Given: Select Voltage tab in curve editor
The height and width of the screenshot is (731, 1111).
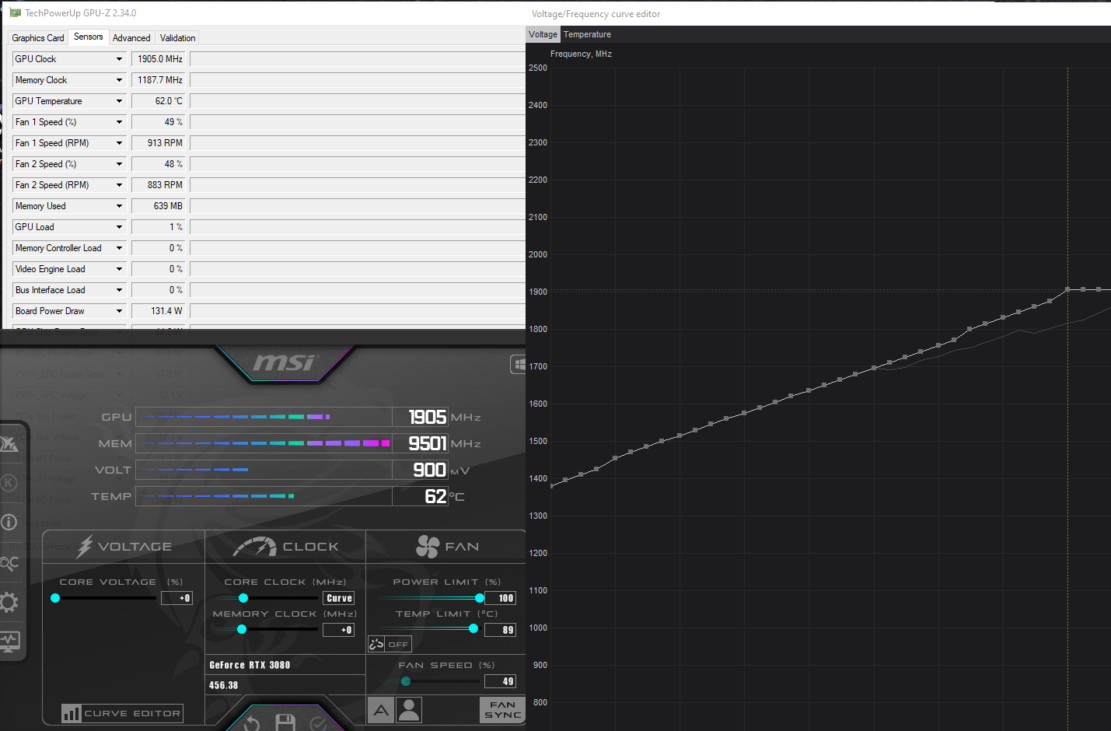Looking at the screenshot, I should (x=543, y=34).
